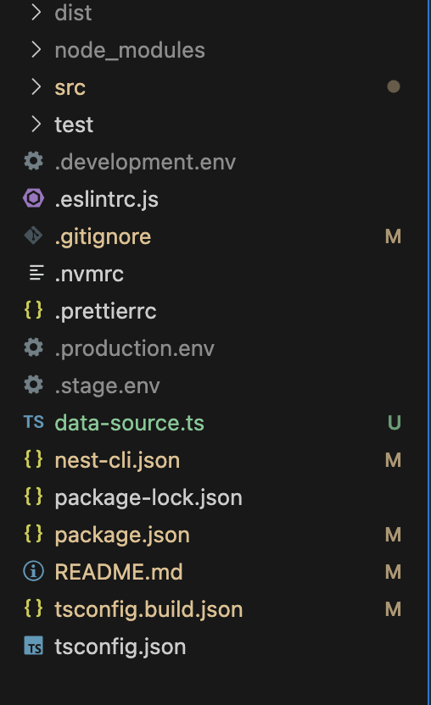Expand the test folder chevron

(x=36, y=124)
